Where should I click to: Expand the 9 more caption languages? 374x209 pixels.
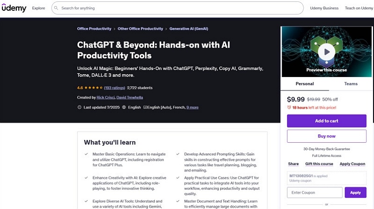tap(193, 107)
